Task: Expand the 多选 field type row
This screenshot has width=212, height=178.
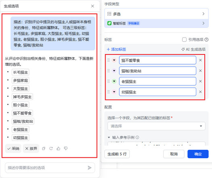Action: click(156, 14)
